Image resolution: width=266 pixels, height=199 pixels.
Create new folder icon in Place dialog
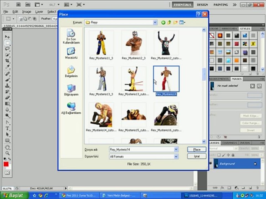click(x=175, y=22)
